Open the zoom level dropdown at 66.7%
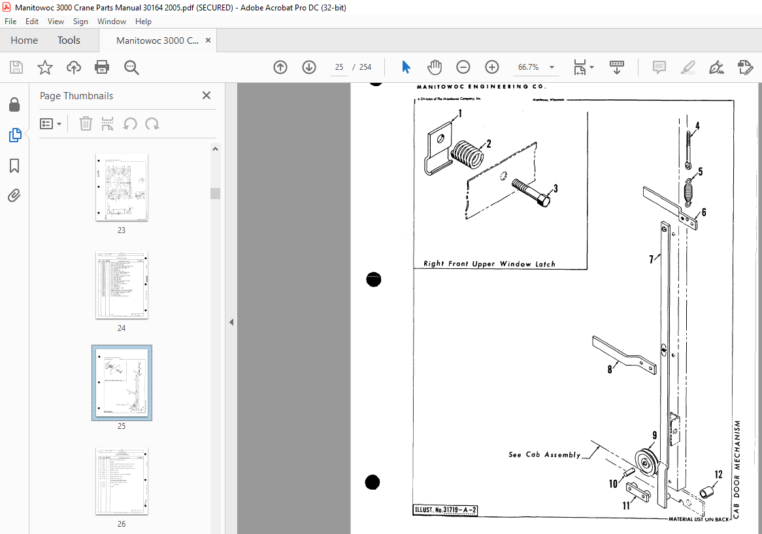This screenshot has height=534, width=762. (552, 67)
